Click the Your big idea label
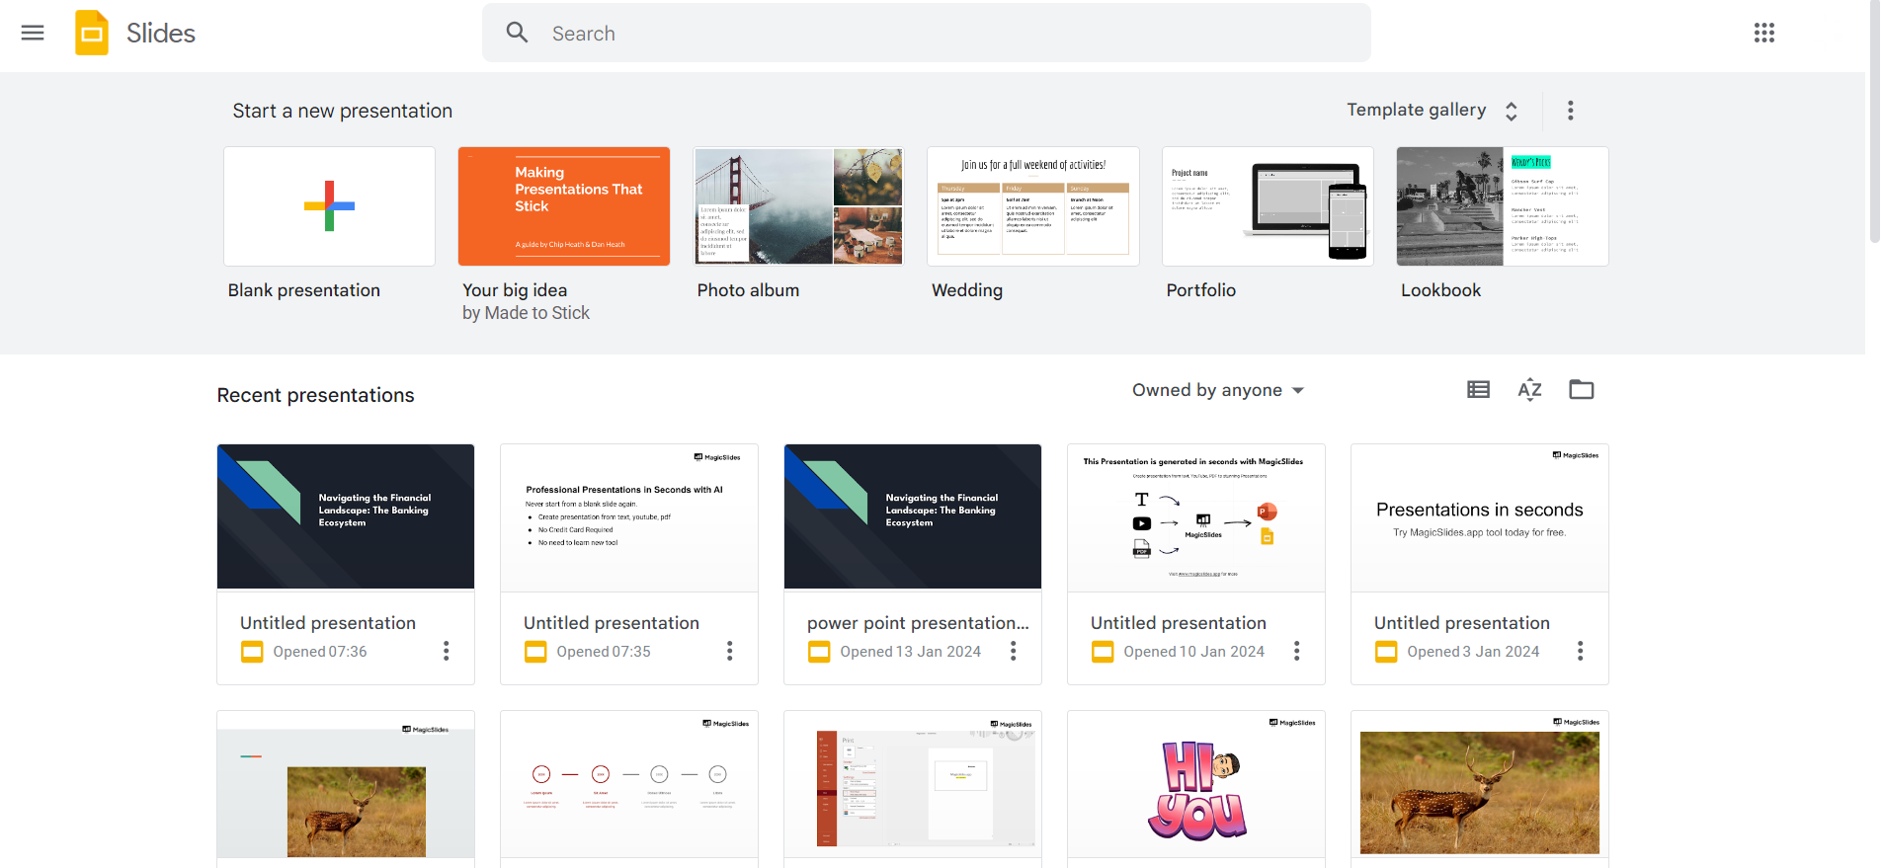This screenshot has width=1884, height=868. coord(515,290)
